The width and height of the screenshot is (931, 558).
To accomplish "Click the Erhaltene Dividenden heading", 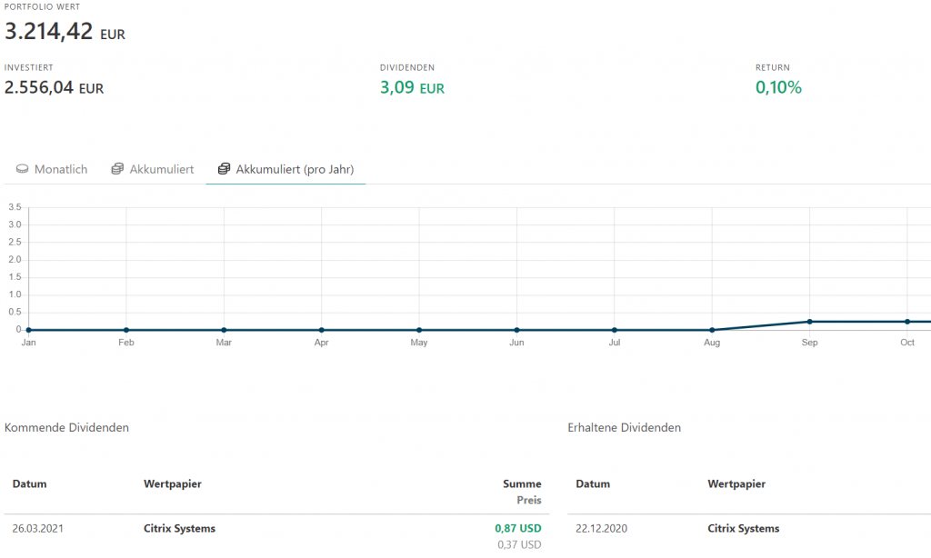I will [x=624, y=428].
